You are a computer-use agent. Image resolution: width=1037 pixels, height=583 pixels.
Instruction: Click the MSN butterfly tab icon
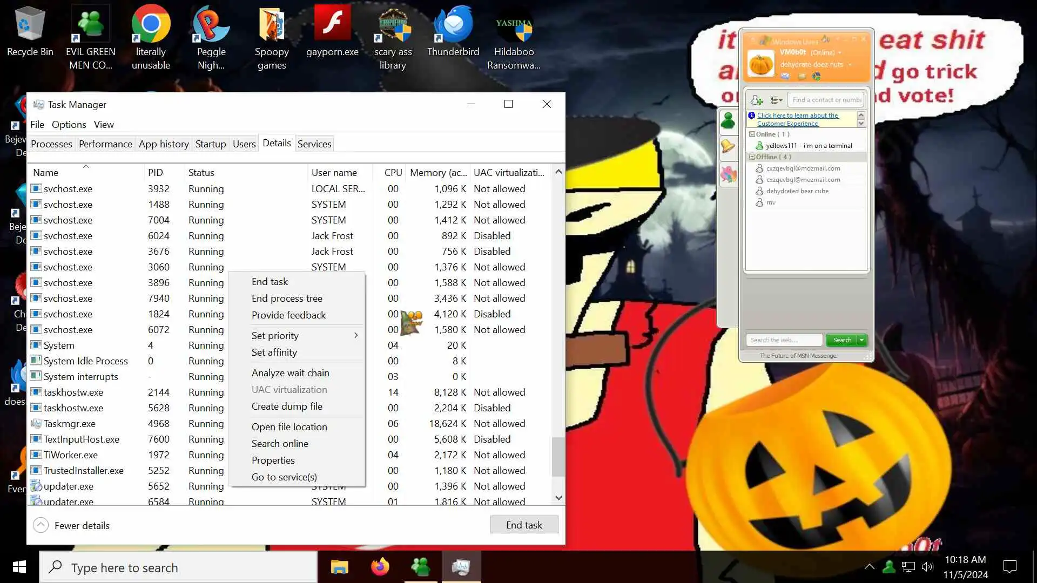[x=728, y=174]
